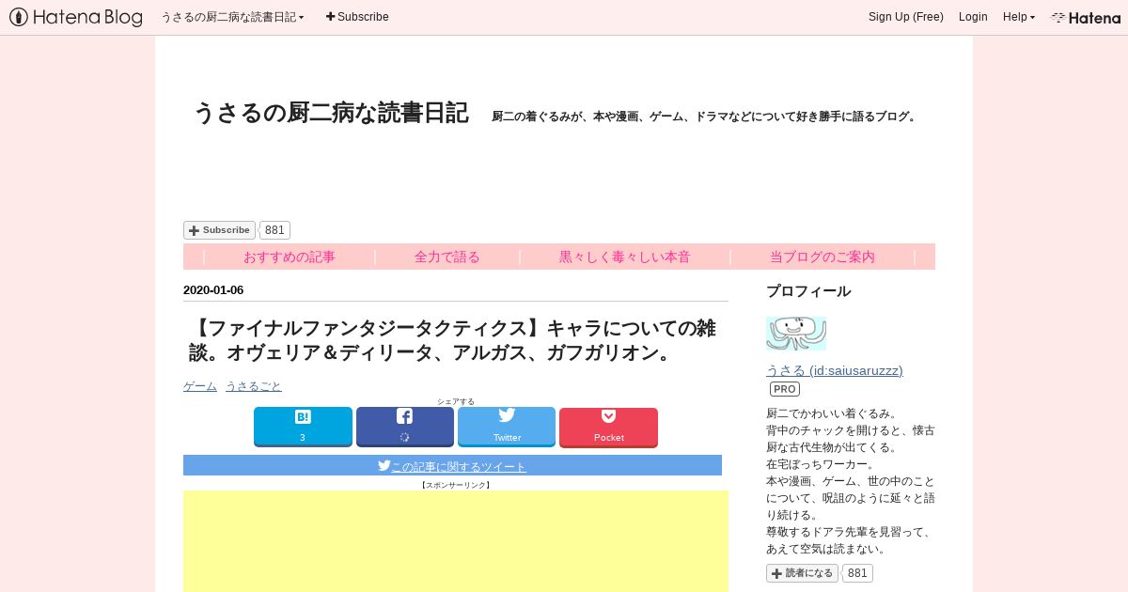This screenshot has height=592, width=1128.
Task: Click the profile avatar image
Action: [x=796, y=334]
